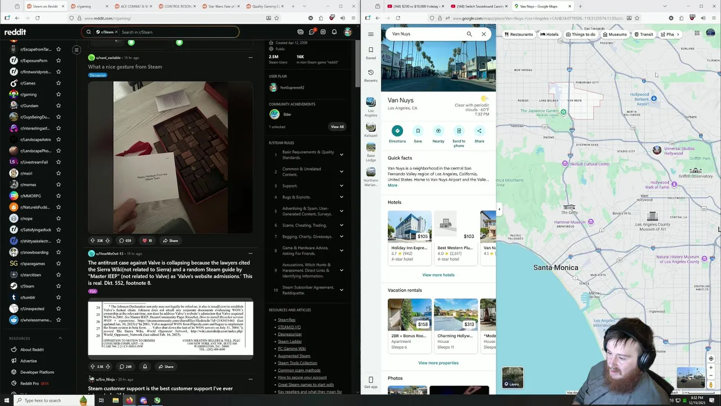Expand rule 6 Scams, Cheating, Trading

[341, 225]
